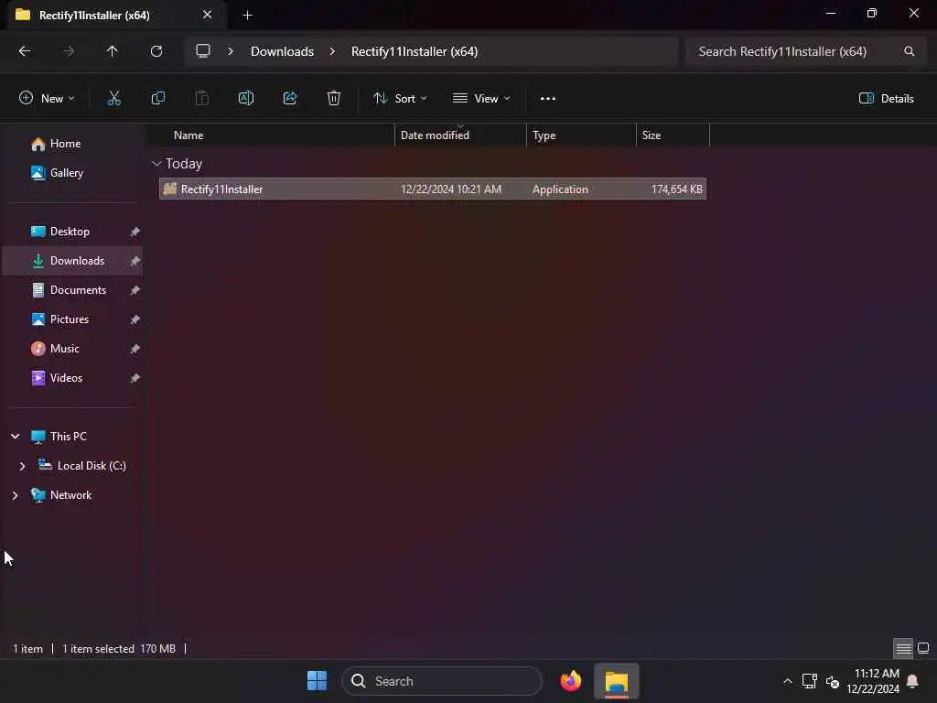The height and width of the screenshot is (703, 937).
Task: Open the Windows Start menu
Action: (318, 681)
